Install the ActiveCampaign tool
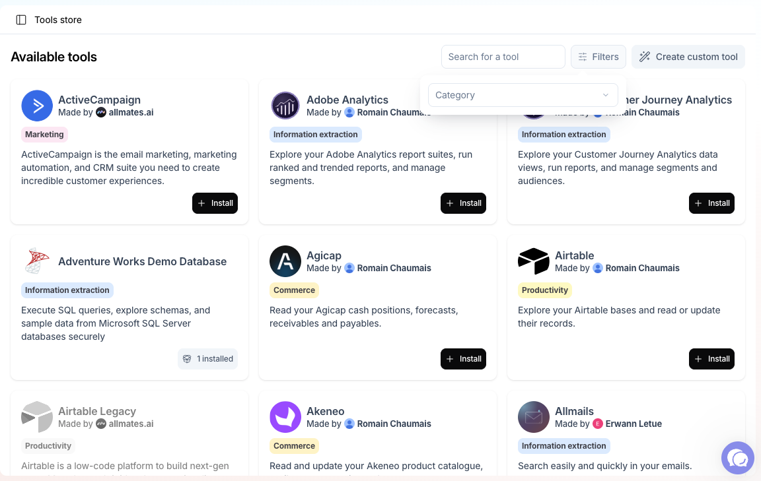Viewport: 761px width, 481px height. tap(215, 203)
